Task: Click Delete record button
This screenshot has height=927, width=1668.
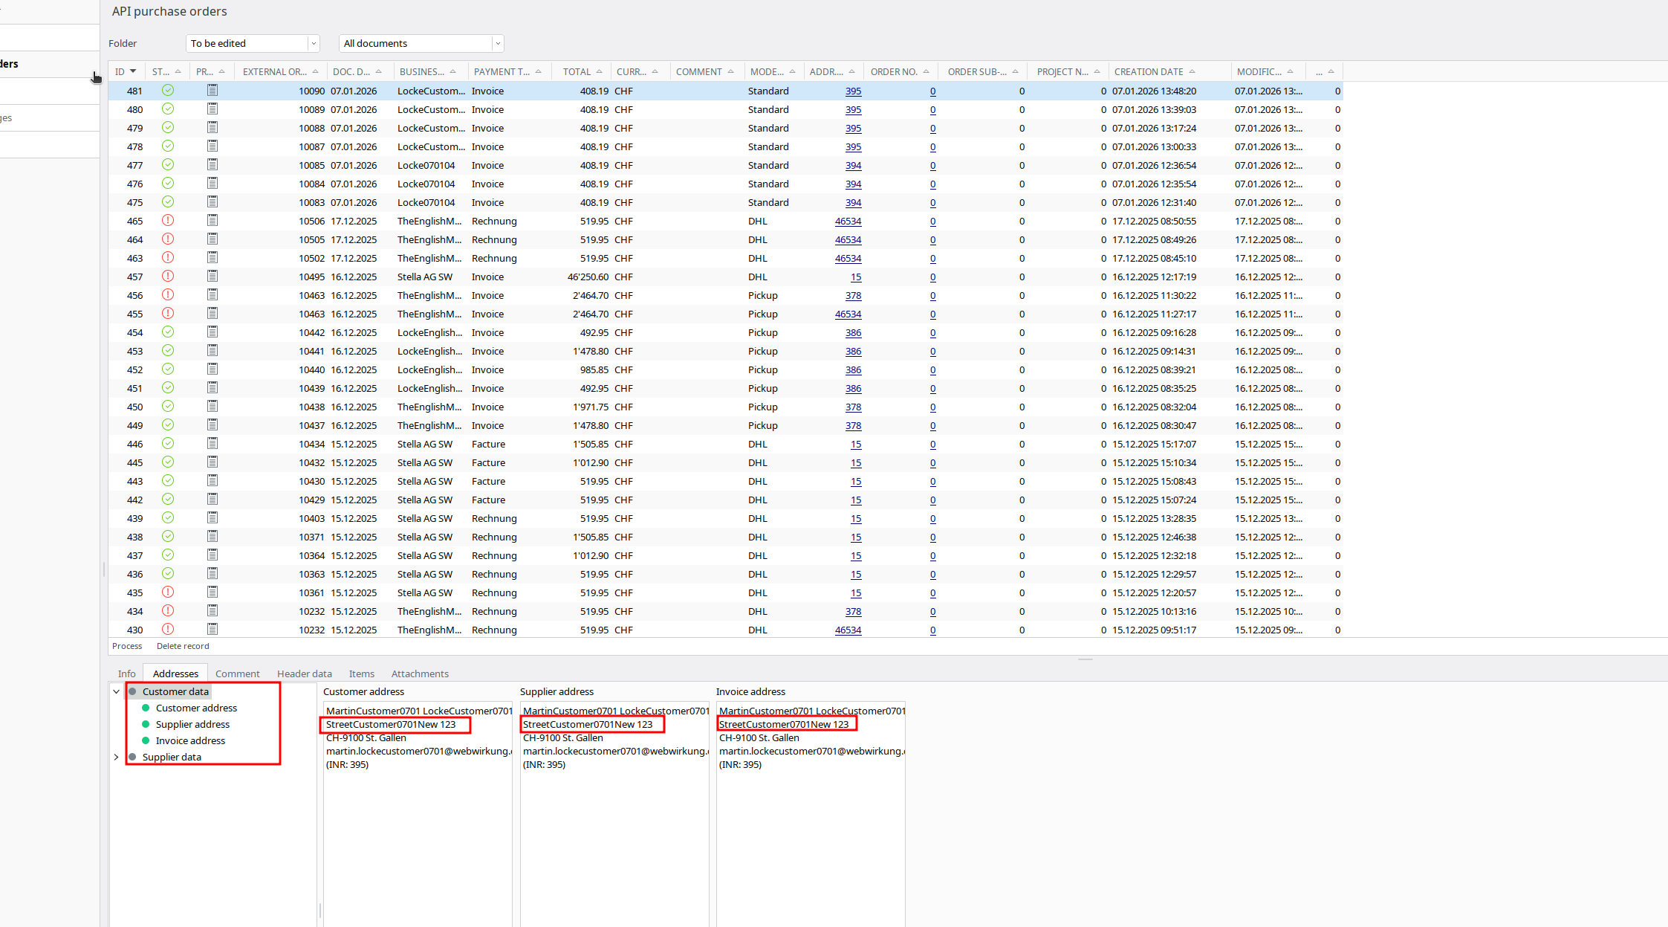Action: pyautogui.click(x=183, y=646)
